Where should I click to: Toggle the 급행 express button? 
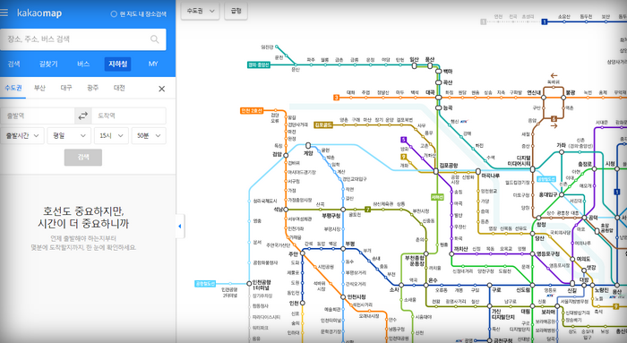(236, 11)
